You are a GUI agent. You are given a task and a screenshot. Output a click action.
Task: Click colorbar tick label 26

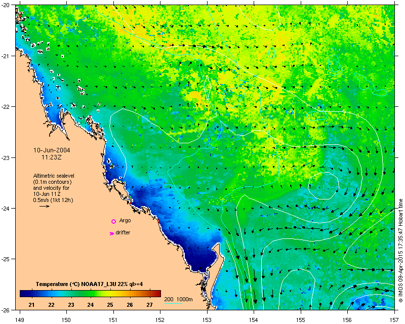[x=130, y=305]
